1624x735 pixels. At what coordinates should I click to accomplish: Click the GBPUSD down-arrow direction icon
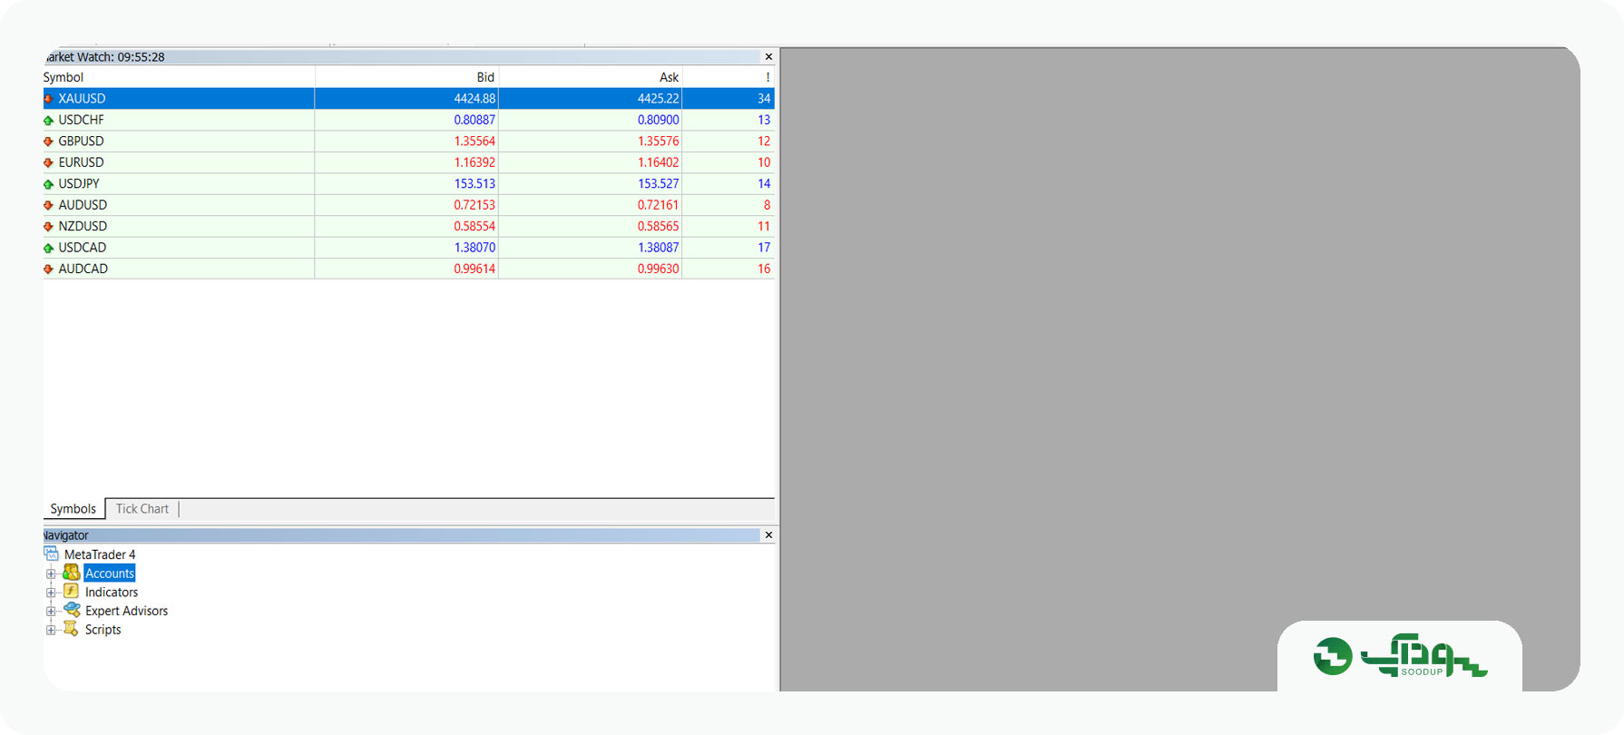point(48,142)
